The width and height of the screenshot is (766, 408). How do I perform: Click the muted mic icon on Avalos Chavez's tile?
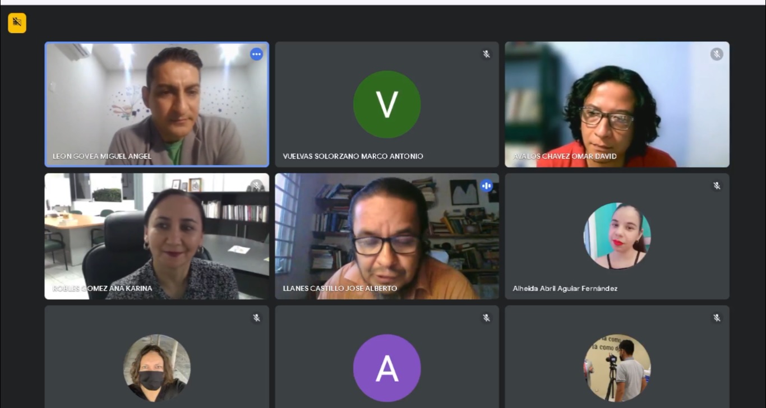[x=717, y=54]
